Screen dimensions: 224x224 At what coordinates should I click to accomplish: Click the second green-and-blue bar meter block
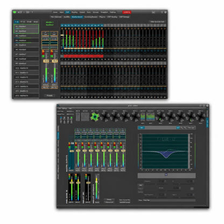coord(150,117)
